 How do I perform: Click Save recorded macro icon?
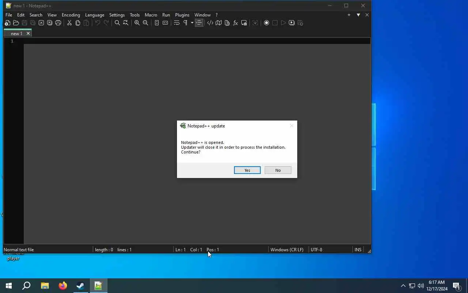pos(300,23)
